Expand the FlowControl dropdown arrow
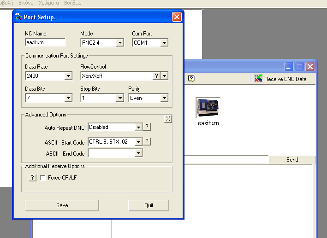 pyautogui.click(x=164, y=76)
